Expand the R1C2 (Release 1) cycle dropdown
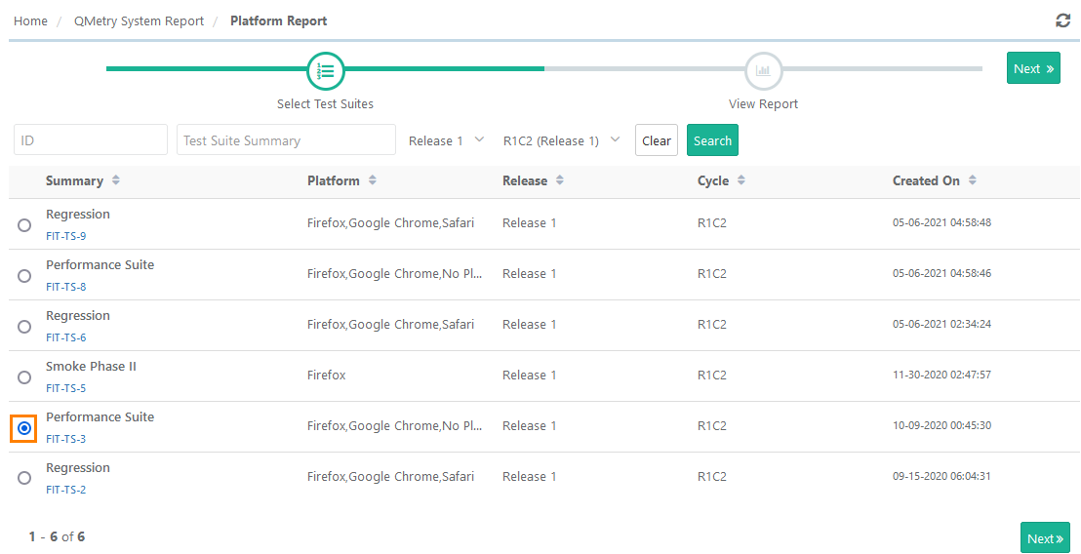This screenshot has height=554, width=1081. pos(561,140)
